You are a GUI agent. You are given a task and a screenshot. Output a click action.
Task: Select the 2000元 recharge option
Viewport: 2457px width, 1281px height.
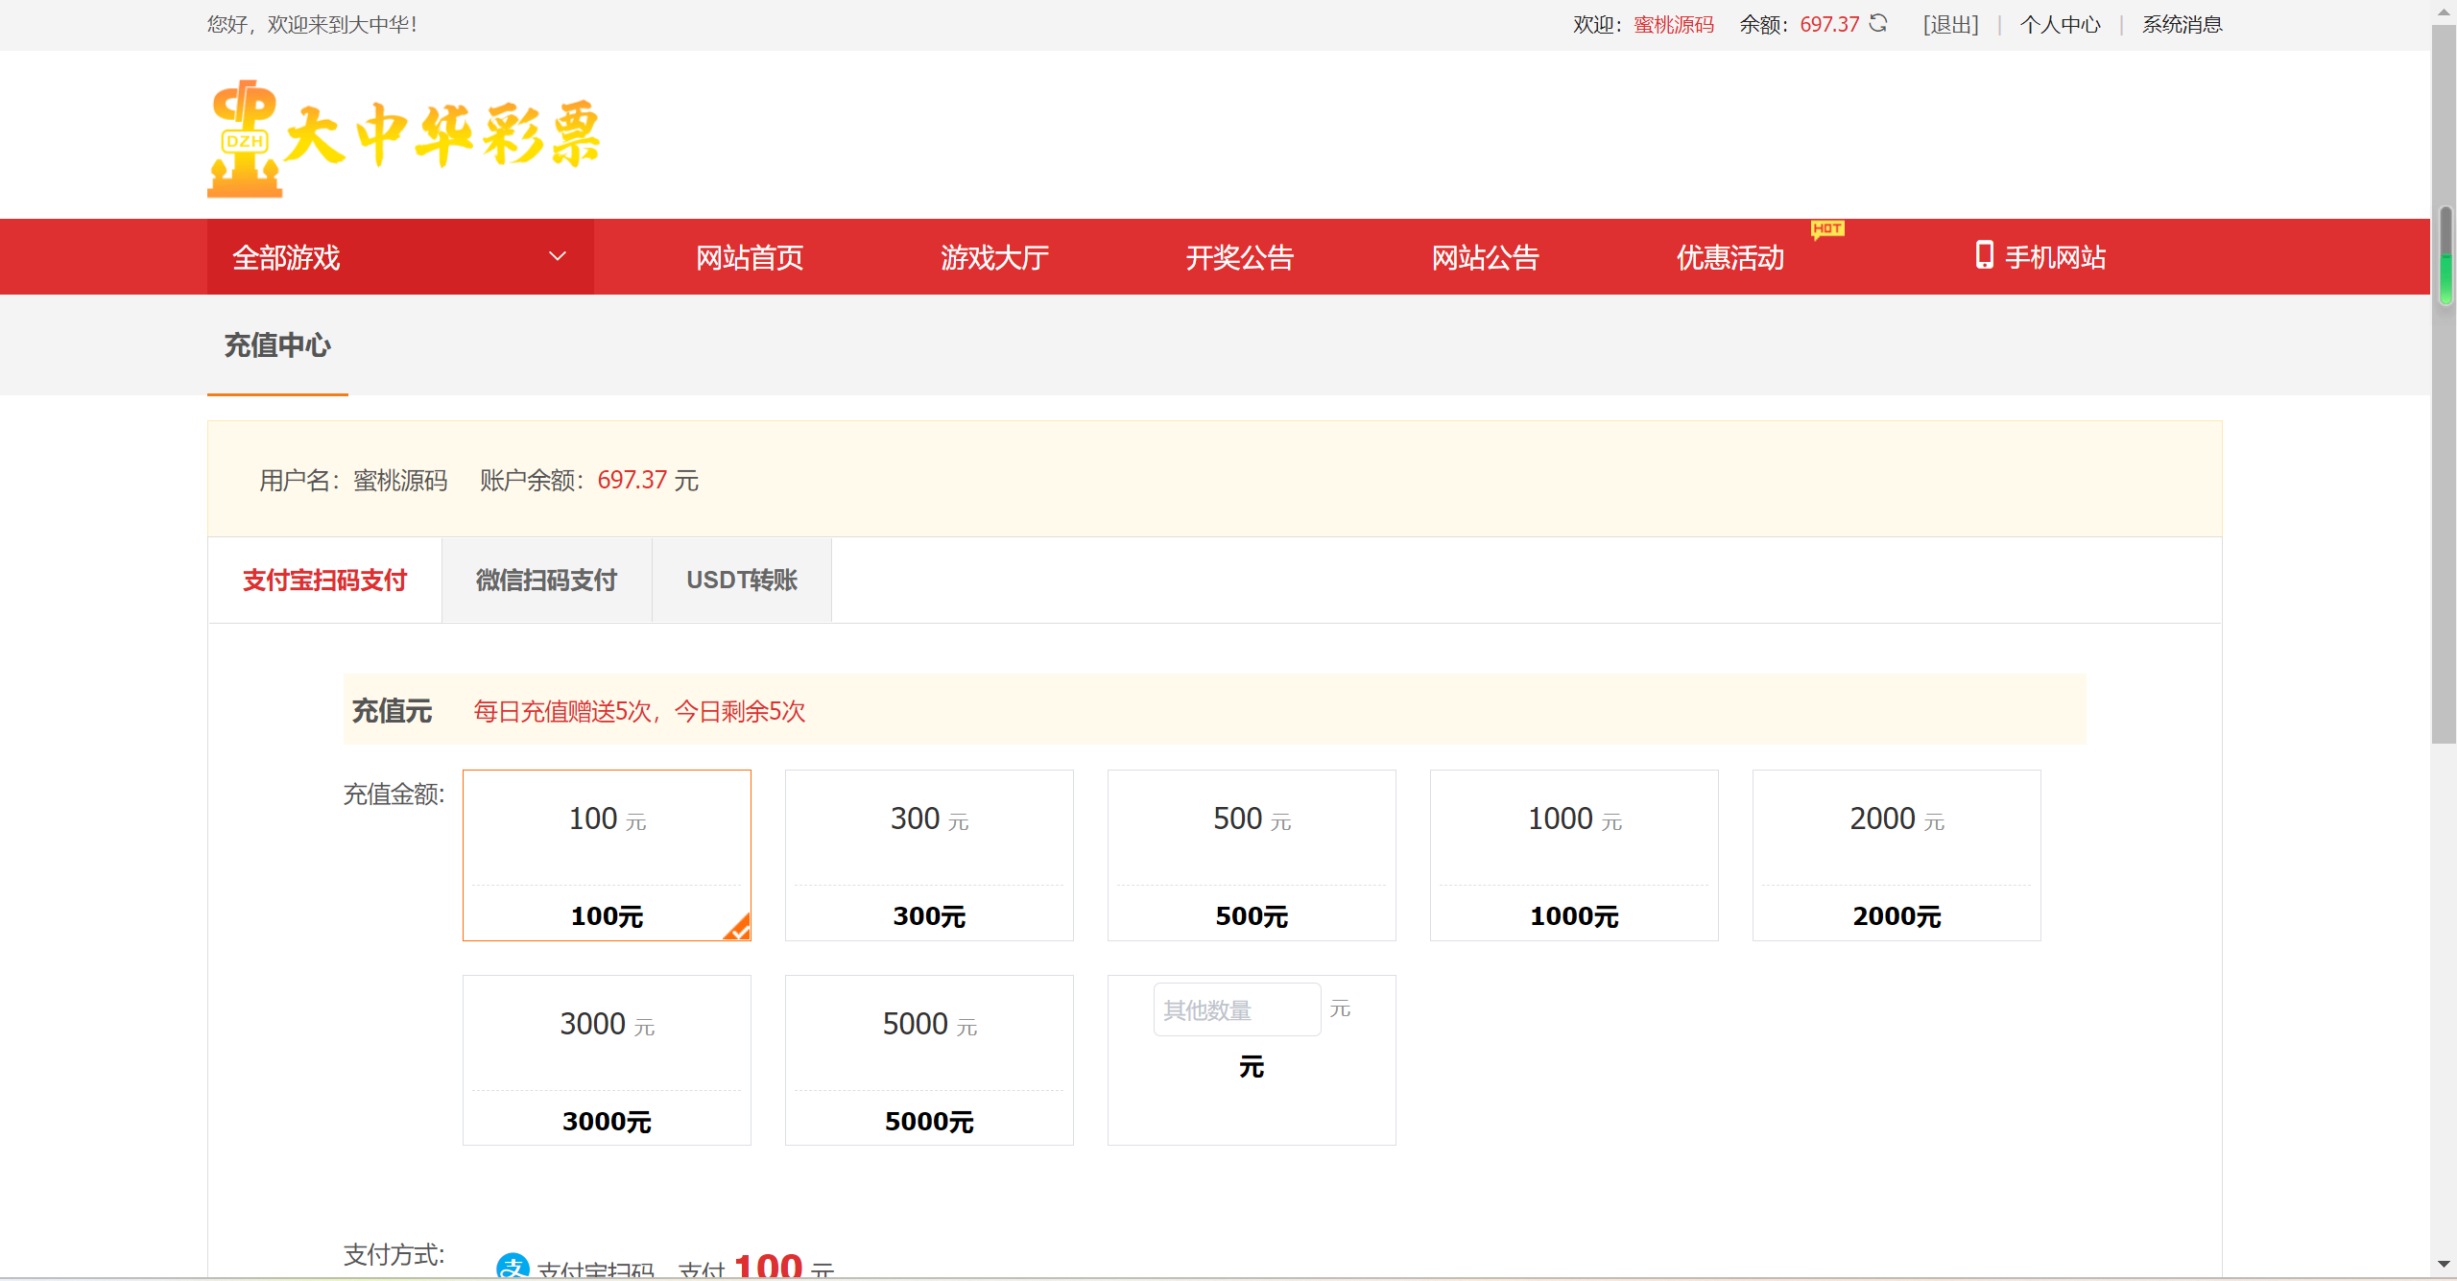click(x=1896, y=854)
